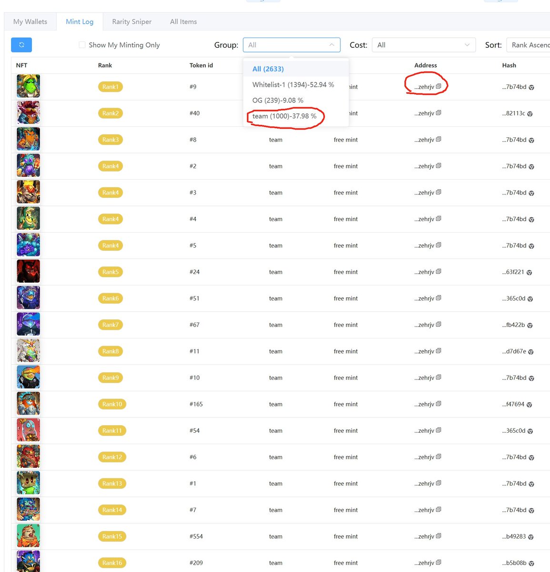Click free mint in token #8 row
Viewport: 550px width, 572px height.
tap(346, 140)
